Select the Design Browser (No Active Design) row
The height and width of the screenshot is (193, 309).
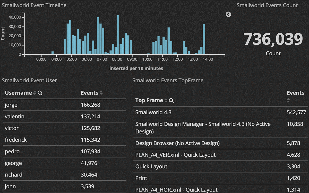tap(221, 143)
